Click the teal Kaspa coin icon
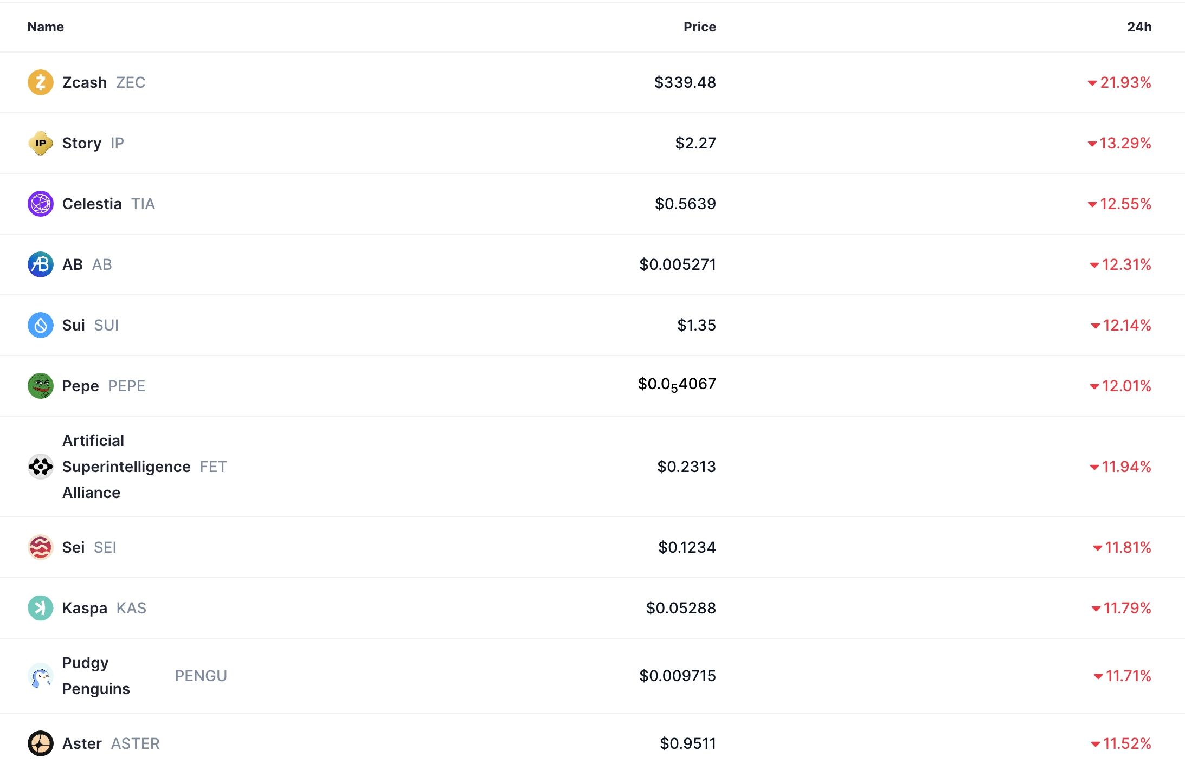 (x=41, y=608)
